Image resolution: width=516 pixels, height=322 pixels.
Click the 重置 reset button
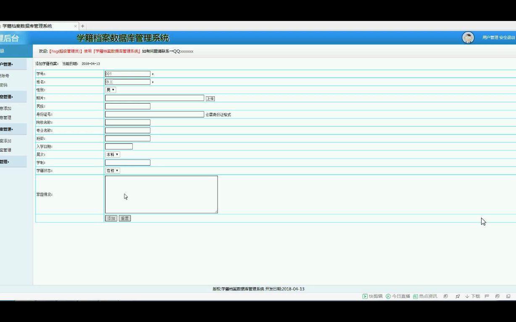pyautogui.click(x=124, y=218)
